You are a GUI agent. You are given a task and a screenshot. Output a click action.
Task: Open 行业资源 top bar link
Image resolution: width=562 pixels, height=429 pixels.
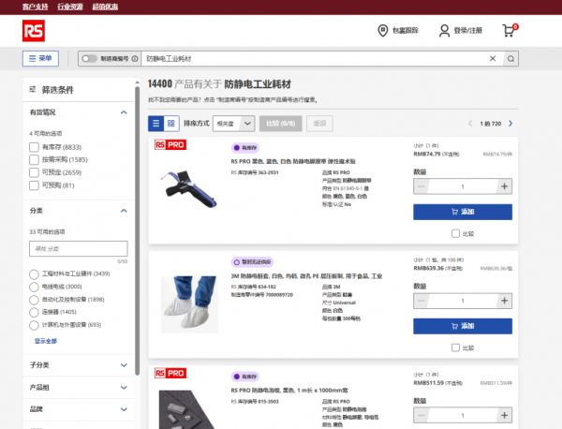(x=70, y=7)
